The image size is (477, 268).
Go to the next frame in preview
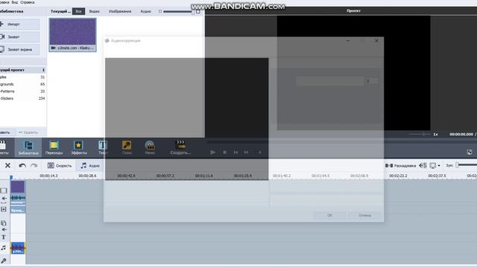click(x=246, y=152)
